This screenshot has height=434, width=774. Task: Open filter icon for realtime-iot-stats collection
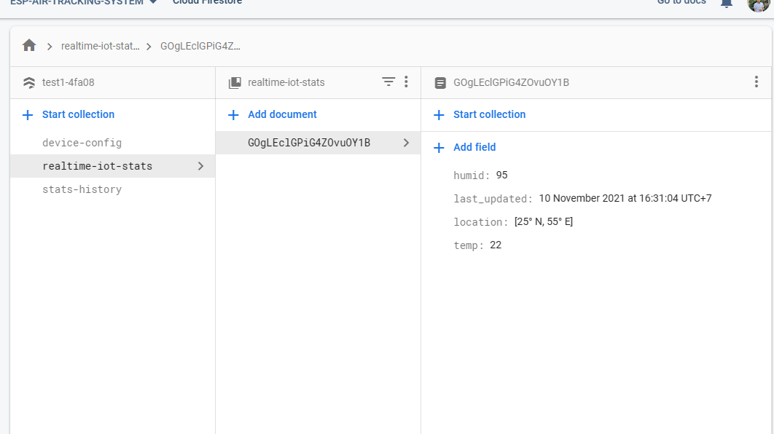pyautogui.click(x=388, y=82)
